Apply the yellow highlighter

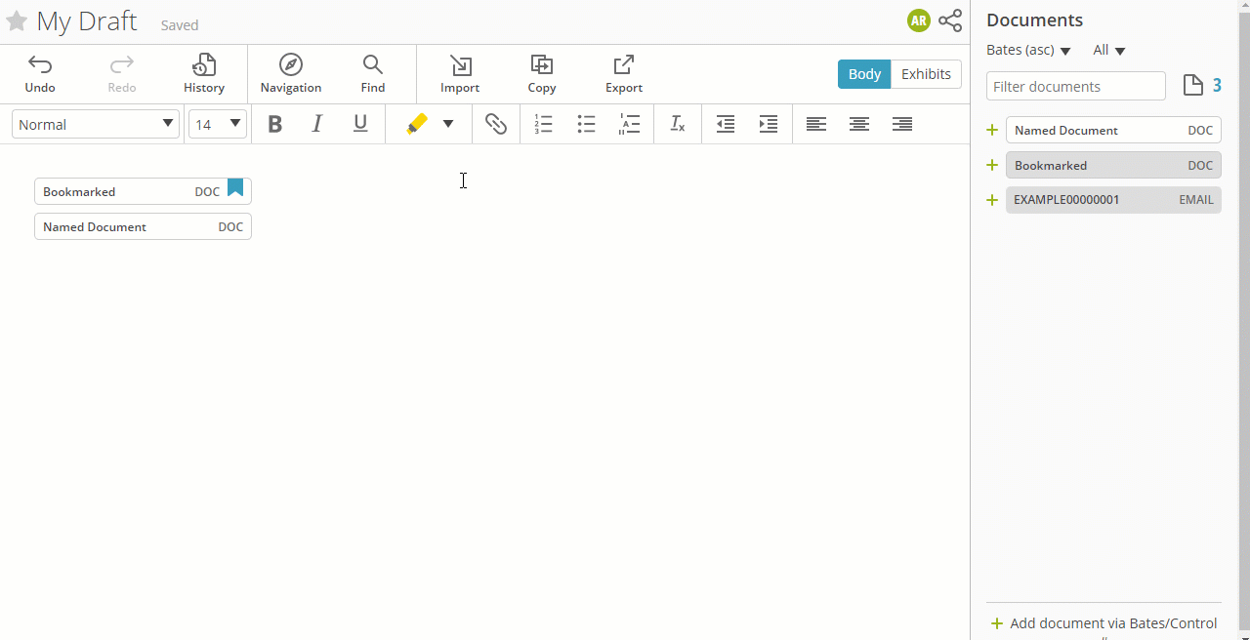tap(417, 124)
